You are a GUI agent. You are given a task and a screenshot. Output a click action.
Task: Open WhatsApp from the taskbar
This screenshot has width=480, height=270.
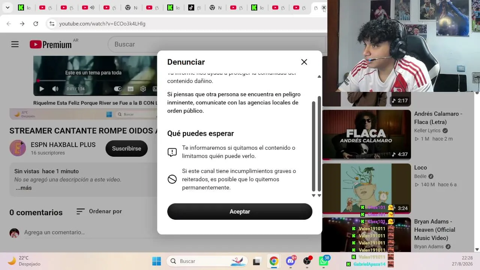tap(323, 261)
